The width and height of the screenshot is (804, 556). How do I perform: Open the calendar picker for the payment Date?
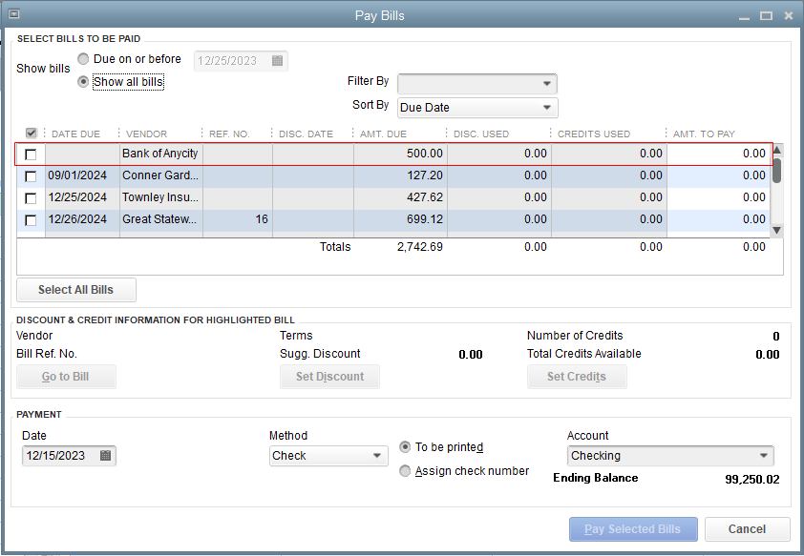(105, 456)
